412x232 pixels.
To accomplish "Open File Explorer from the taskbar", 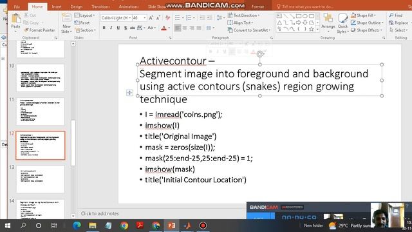I will coord(93,226).
